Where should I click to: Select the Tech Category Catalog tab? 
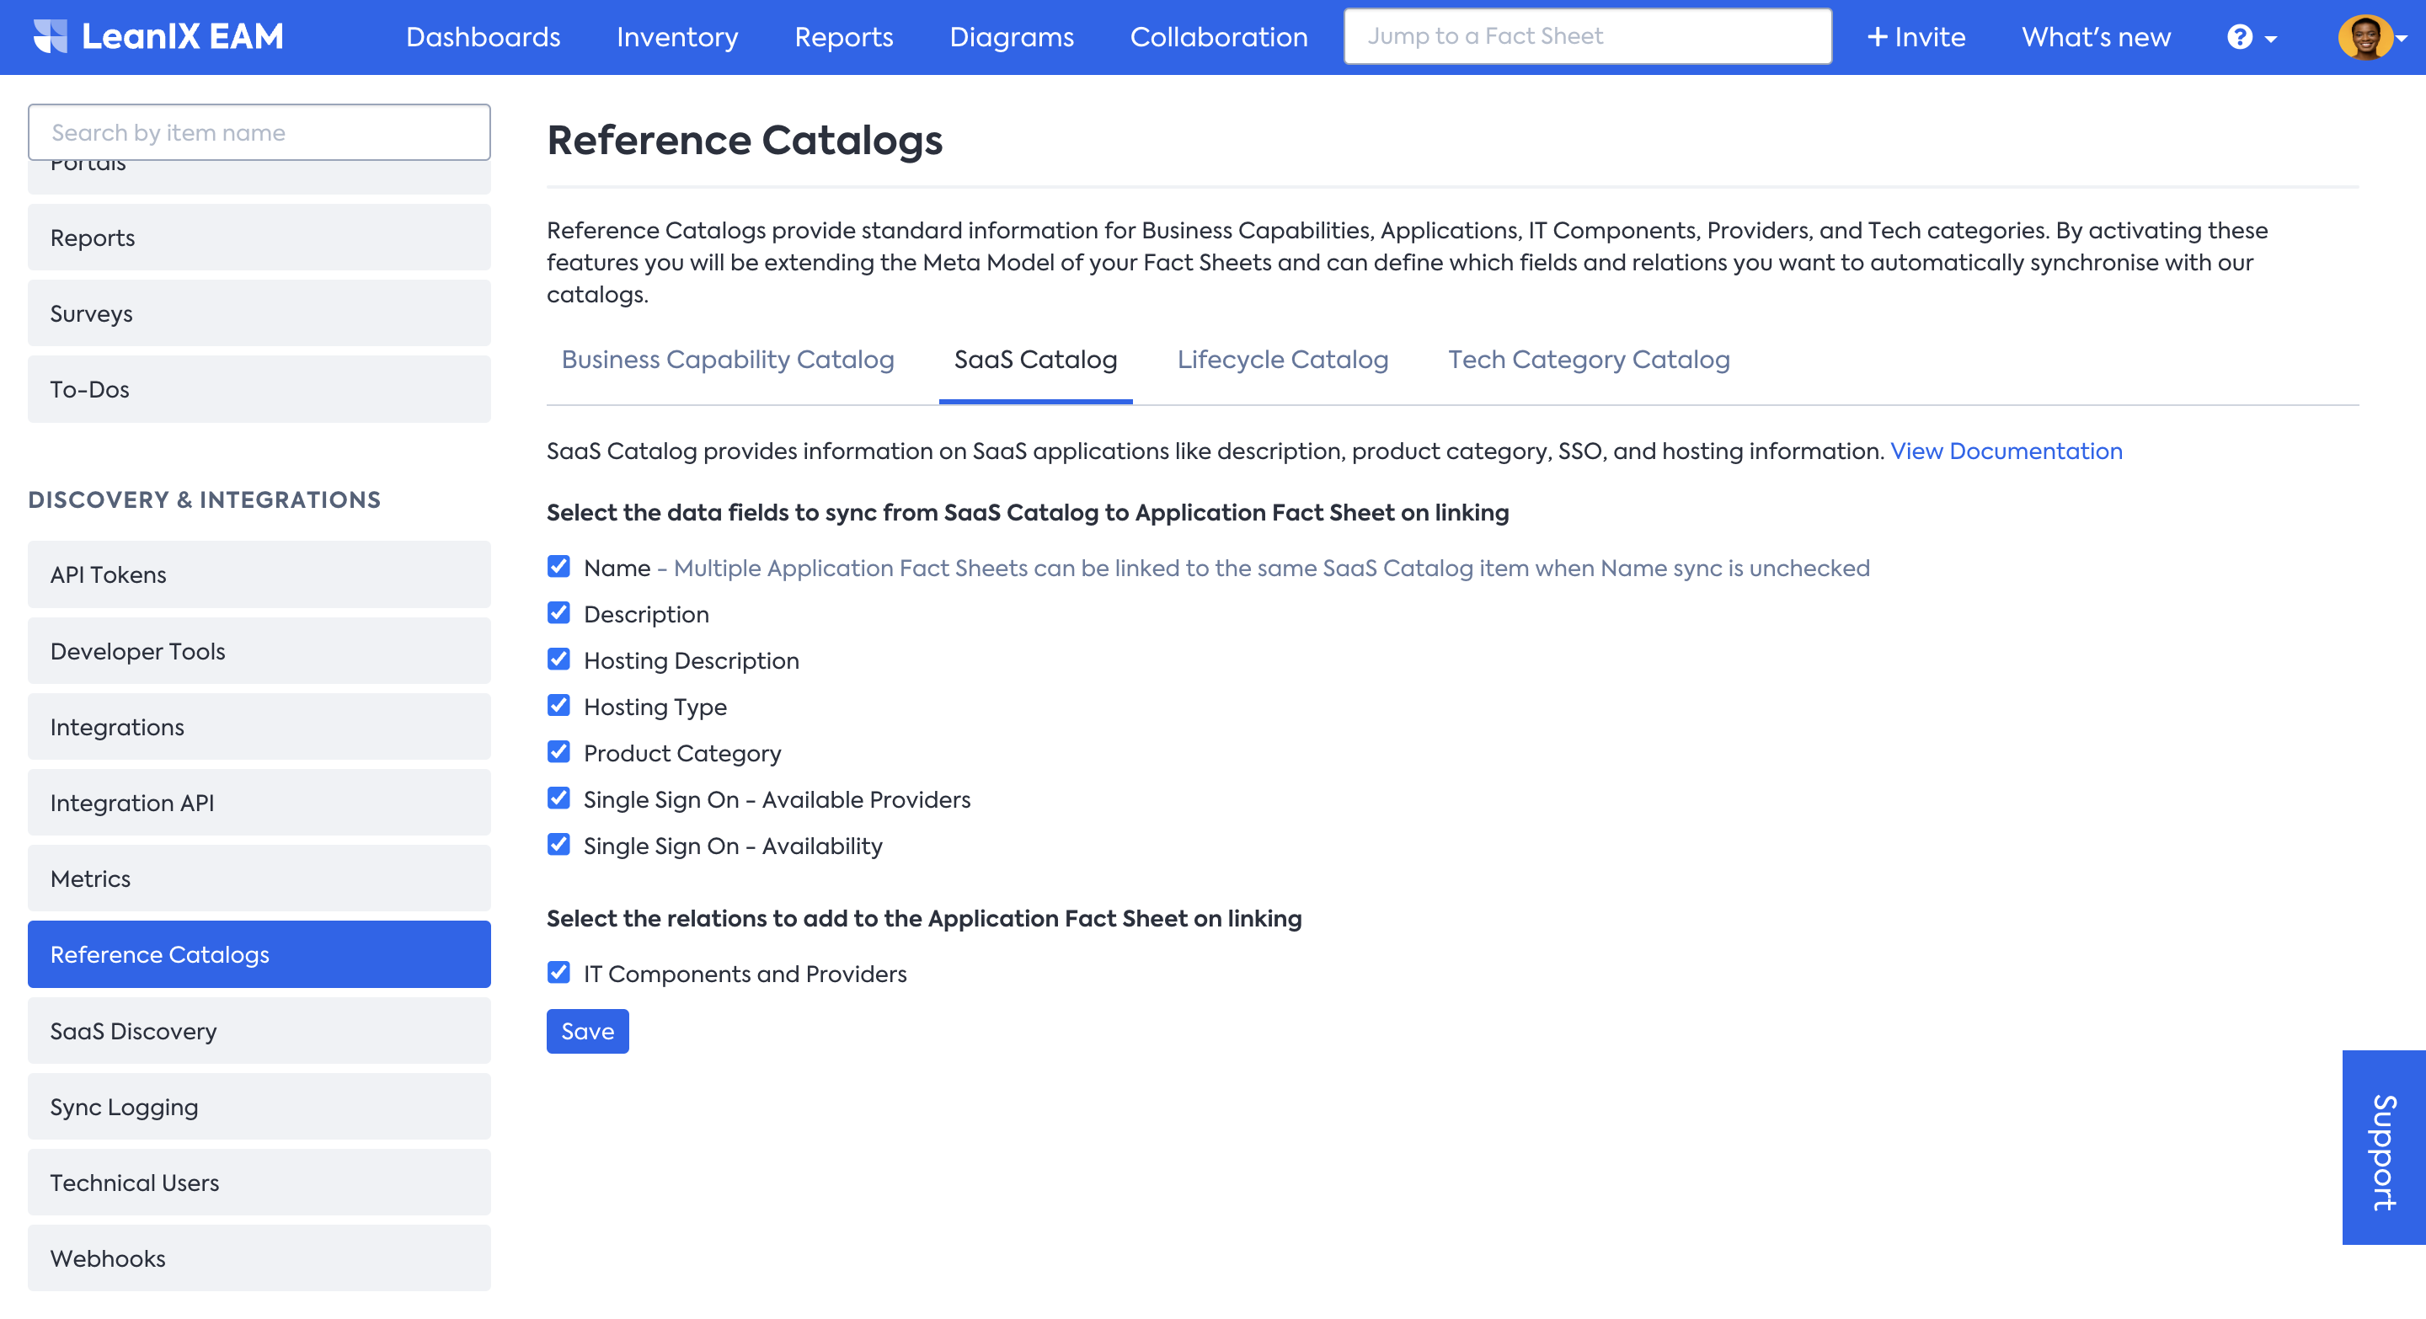(1588, 360)
